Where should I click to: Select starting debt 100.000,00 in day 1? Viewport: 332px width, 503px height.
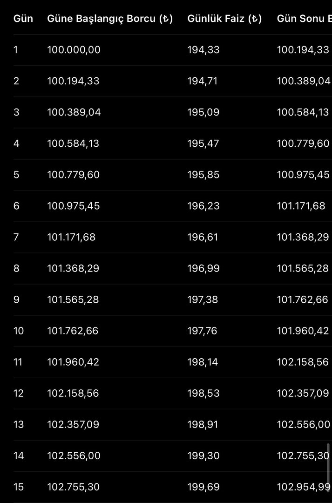74,50
